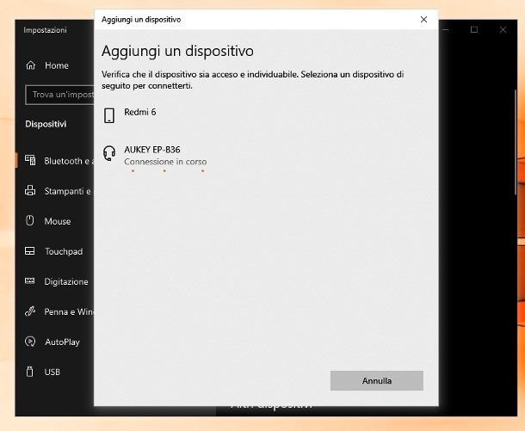Click the Bluetooth devices sidebar icon
525x431 pixels.
click(30, 160)
